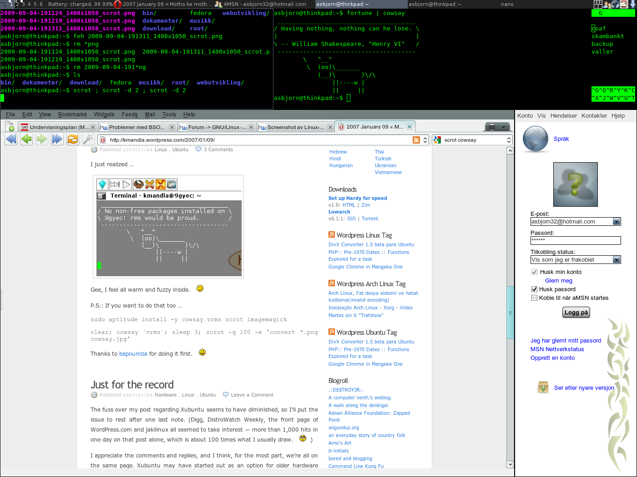Click the aMSN globe icon
This screenshot has height=477, width=637.
click(536, 139)
